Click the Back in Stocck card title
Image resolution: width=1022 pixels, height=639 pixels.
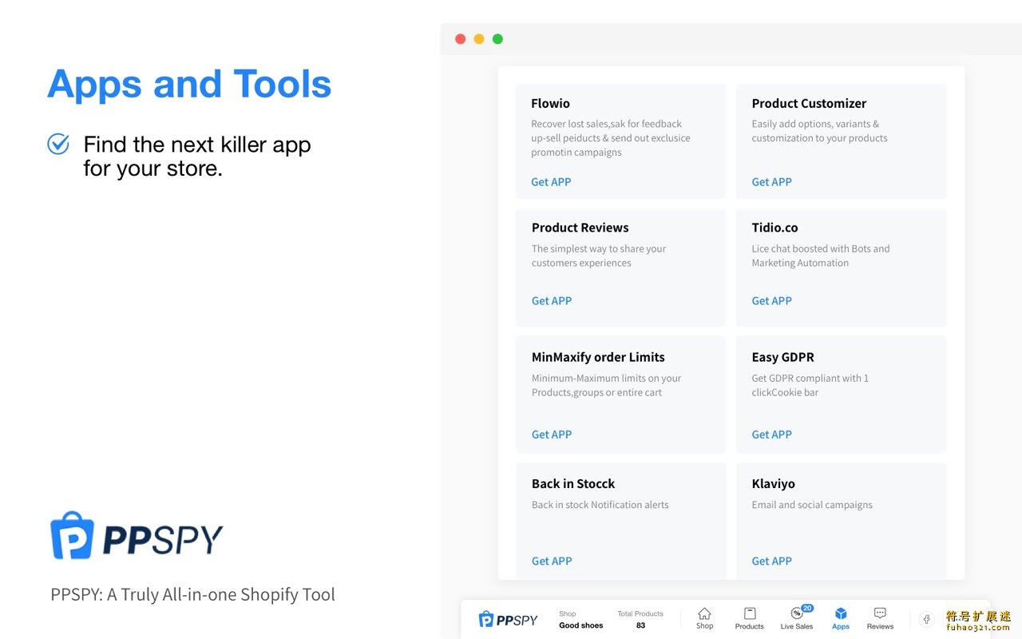click(x=573, y=484)
